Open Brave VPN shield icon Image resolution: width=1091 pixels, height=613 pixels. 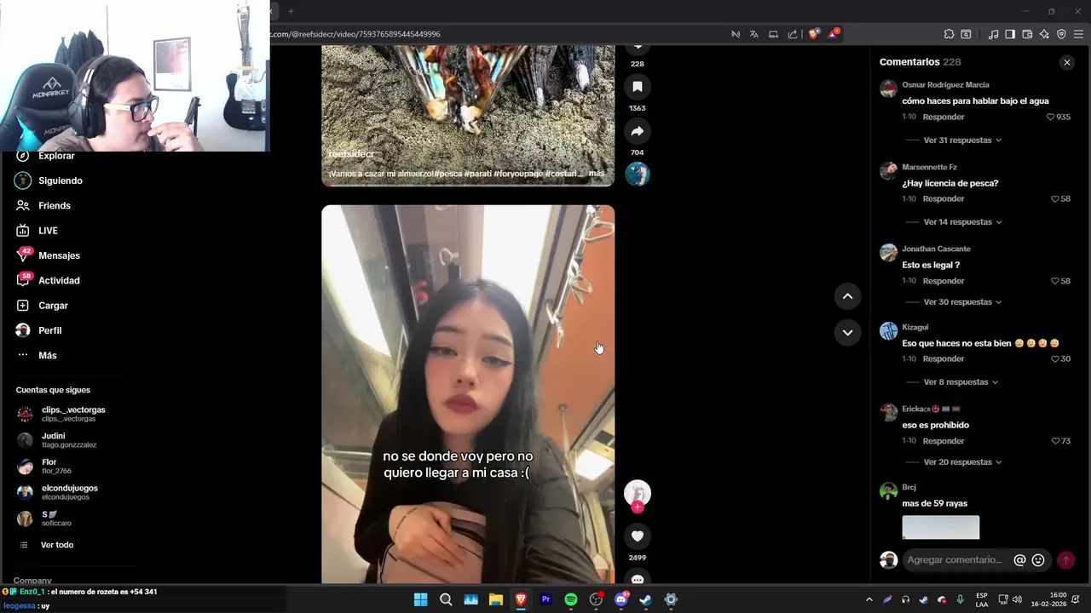coord(1061,34)
